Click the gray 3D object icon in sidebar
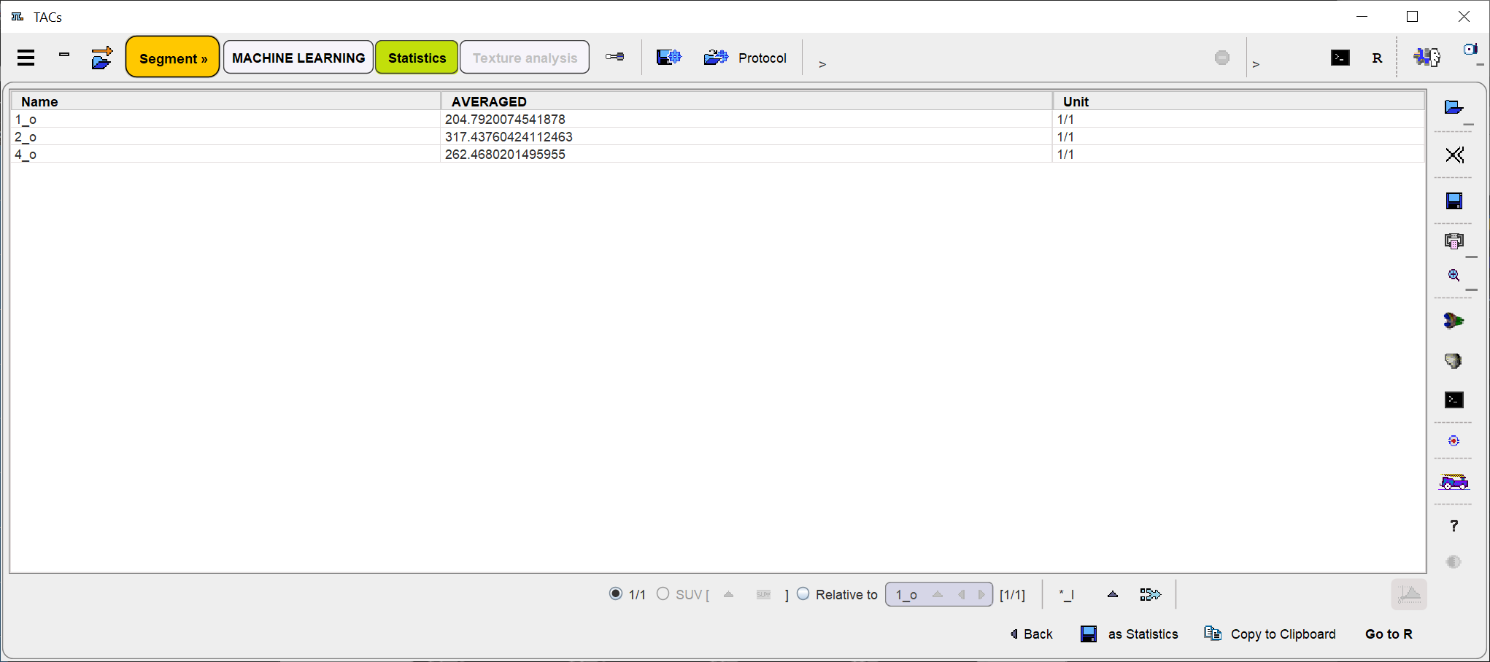 [x=1454, y=361]
